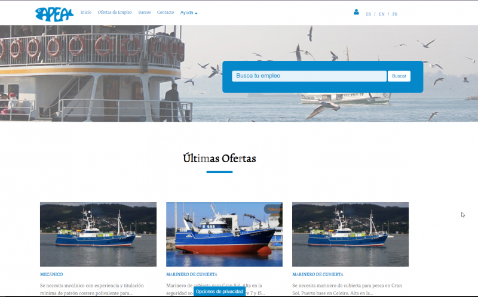Screen dimensions: 478x297
Task: Navigate to Contacto page
Action: (166, 12)
